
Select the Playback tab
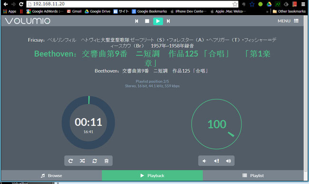(x=152, y=175)
